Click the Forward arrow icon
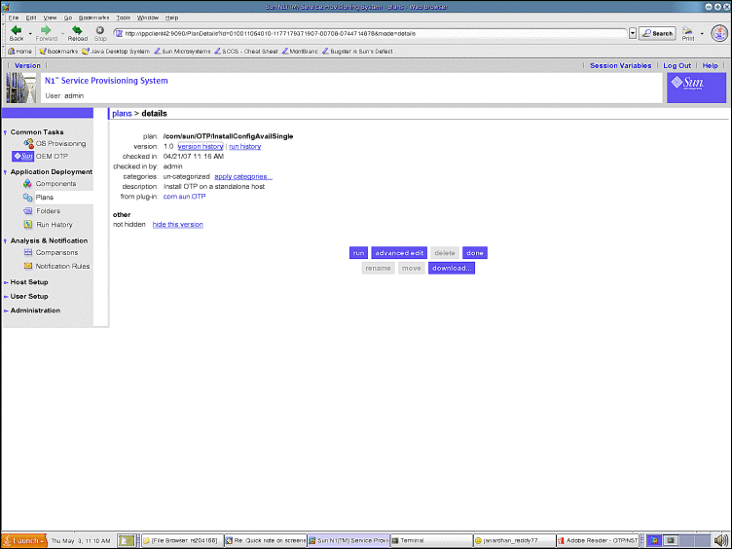The height and width of the screenshot is (549, 732). pos(46,30)
